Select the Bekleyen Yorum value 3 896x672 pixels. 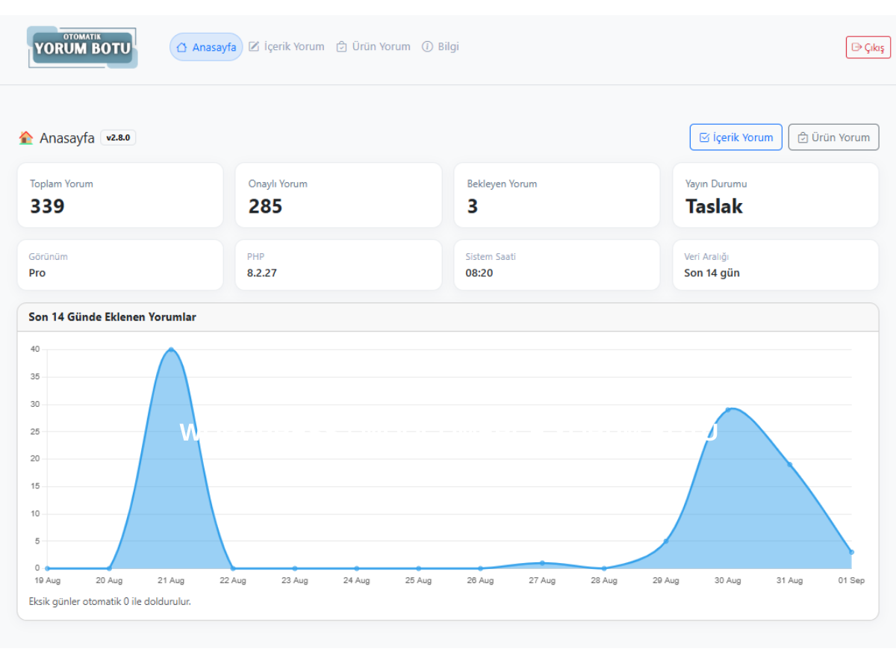pos(473,206)
